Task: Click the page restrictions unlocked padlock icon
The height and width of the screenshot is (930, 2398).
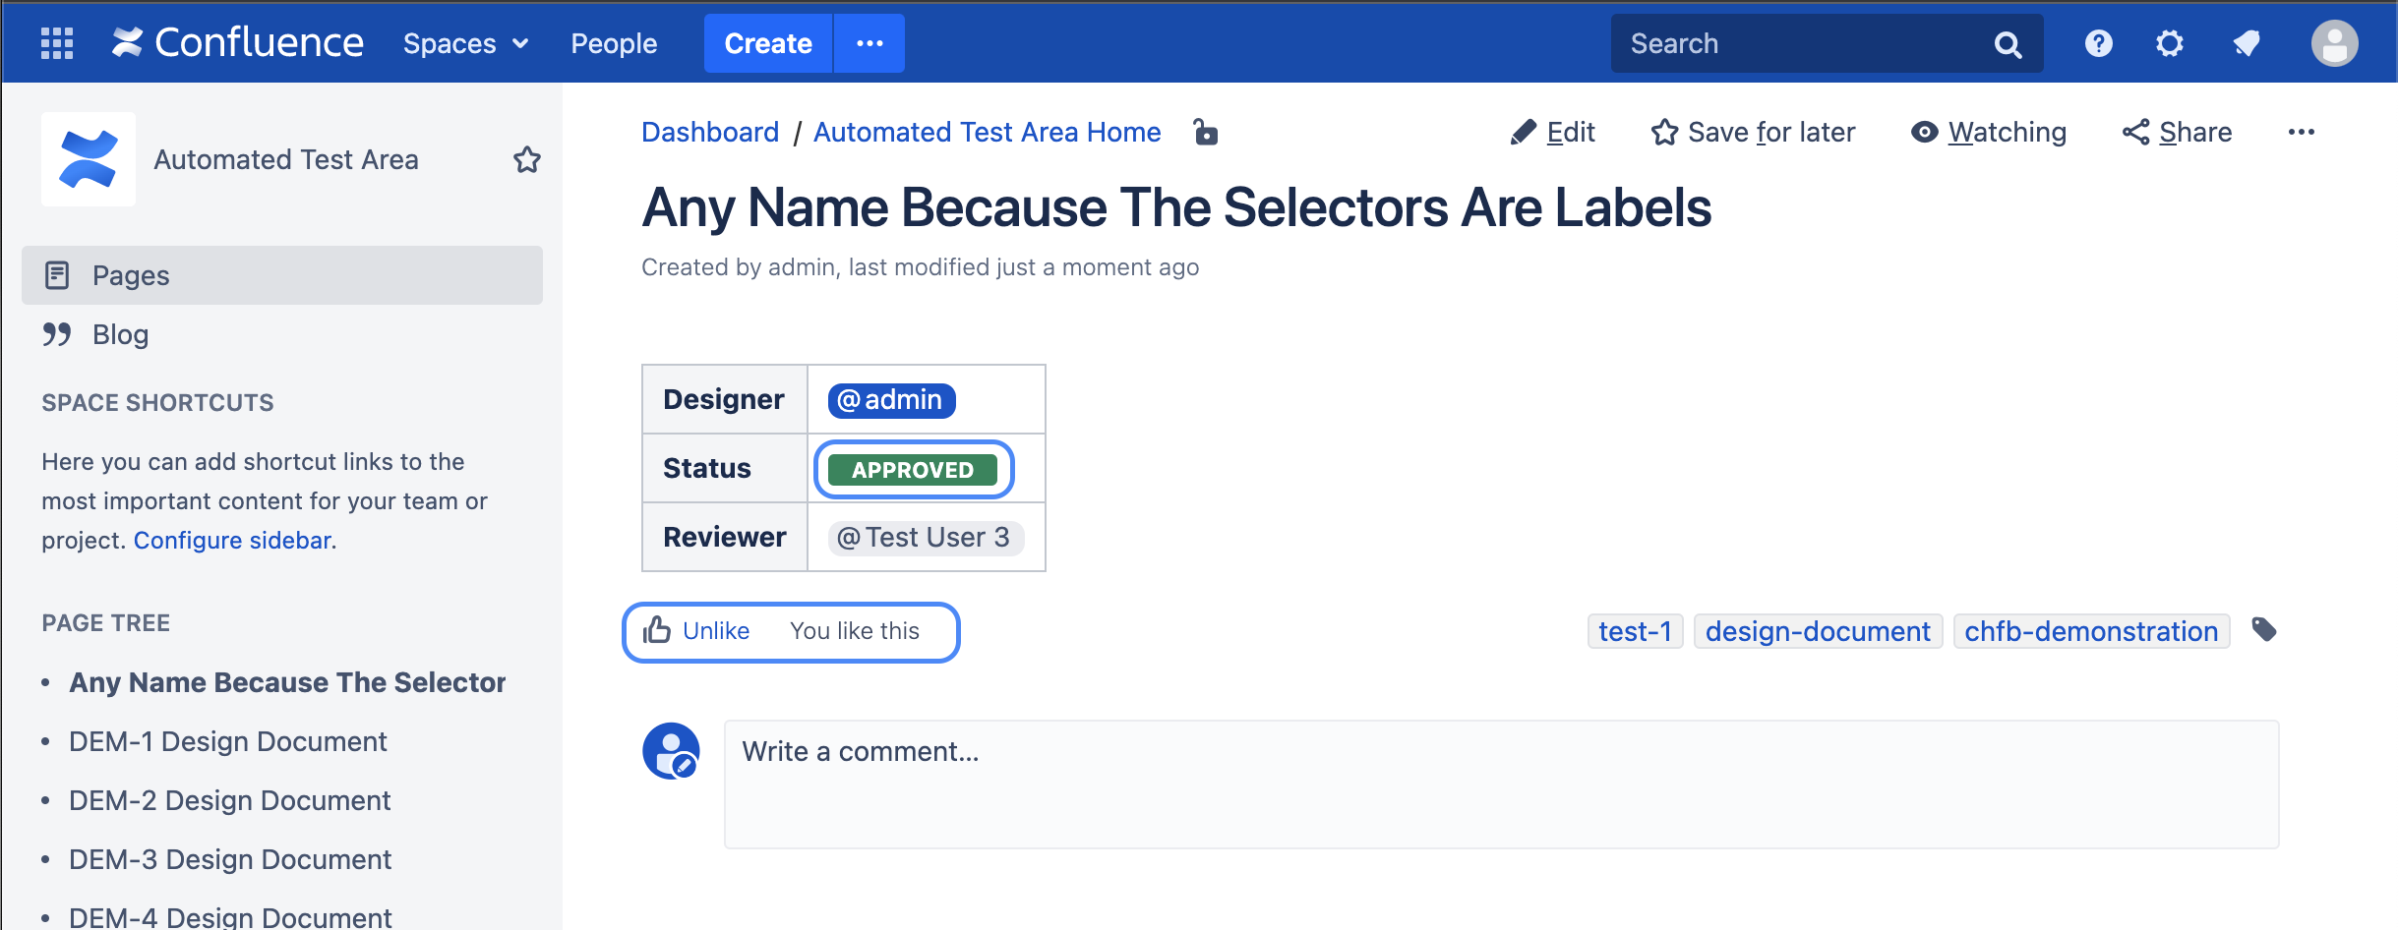Action: pos(1206,132)
